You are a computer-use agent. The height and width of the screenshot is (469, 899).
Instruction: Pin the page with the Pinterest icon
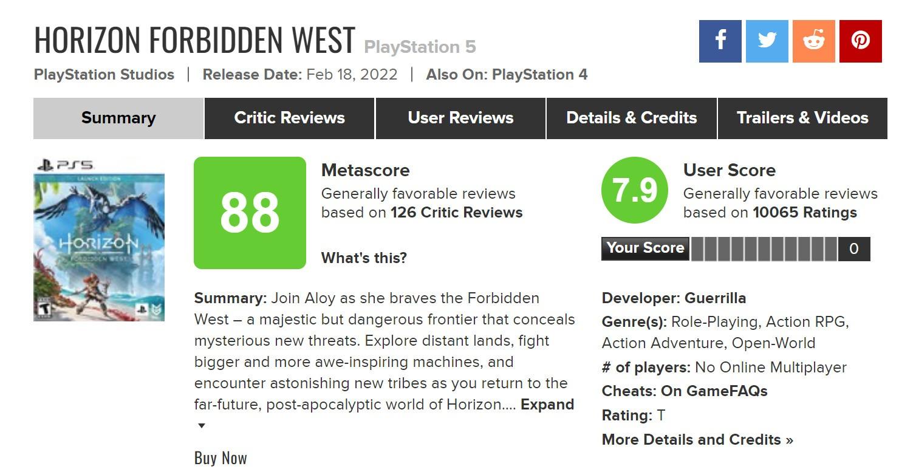(x=860, y=41)
